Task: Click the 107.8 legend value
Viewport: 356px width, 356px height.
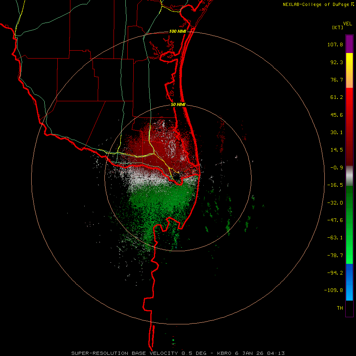Action: [x=335, y=44]
